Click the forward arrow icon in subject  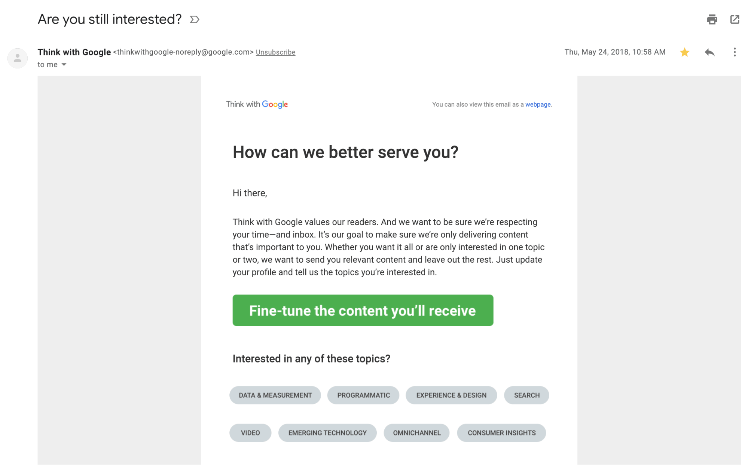195,19
